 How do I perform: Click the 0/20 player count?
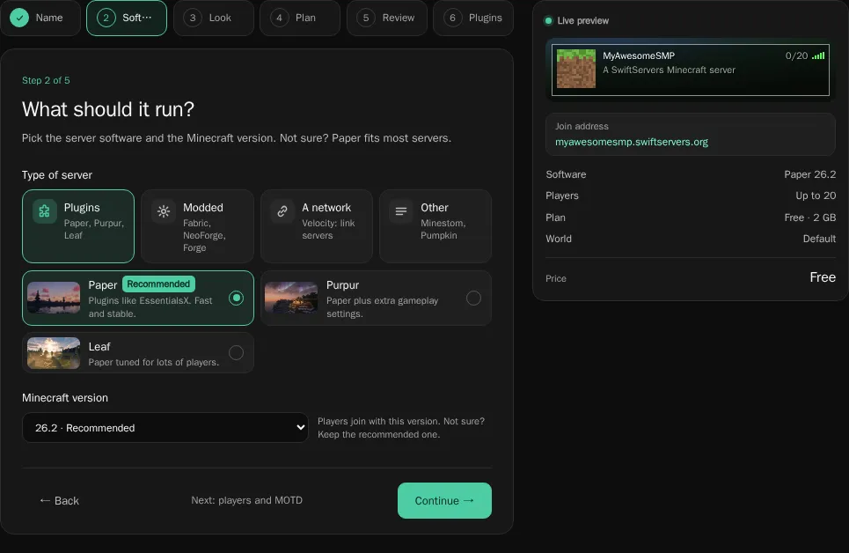(x=796, y=55)
